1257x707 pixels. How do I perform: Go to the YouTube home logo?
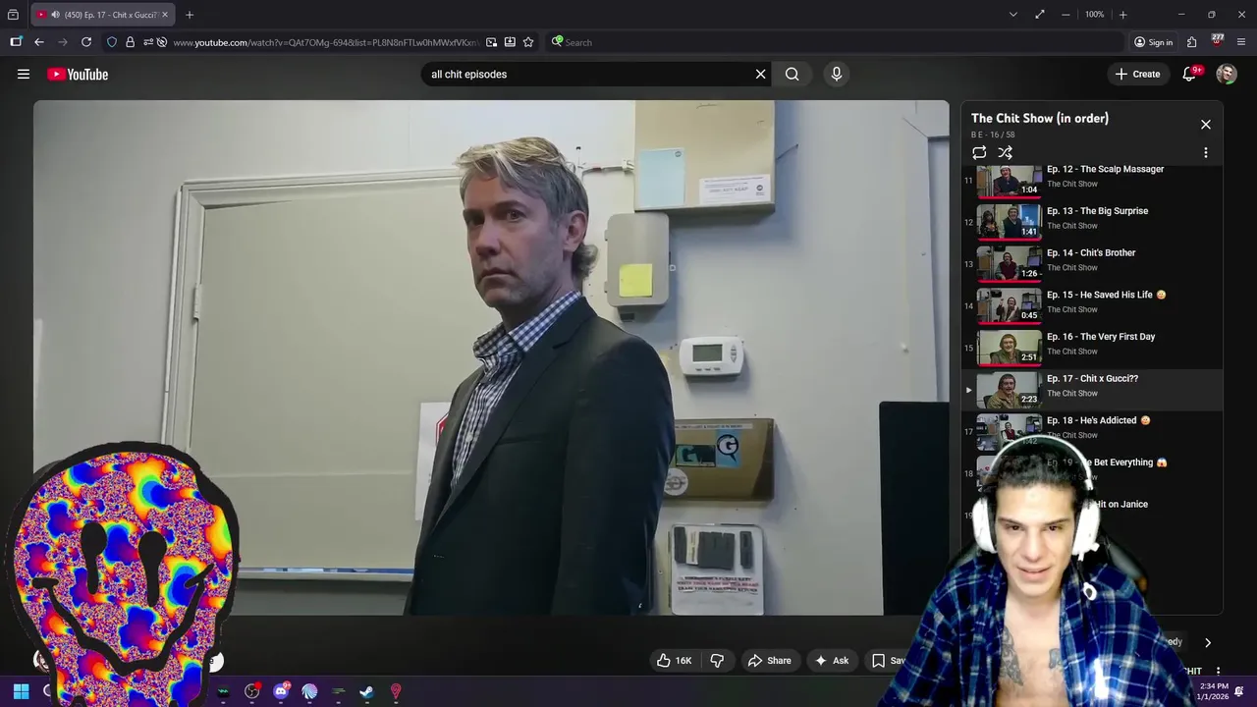(x=78, y=74)
